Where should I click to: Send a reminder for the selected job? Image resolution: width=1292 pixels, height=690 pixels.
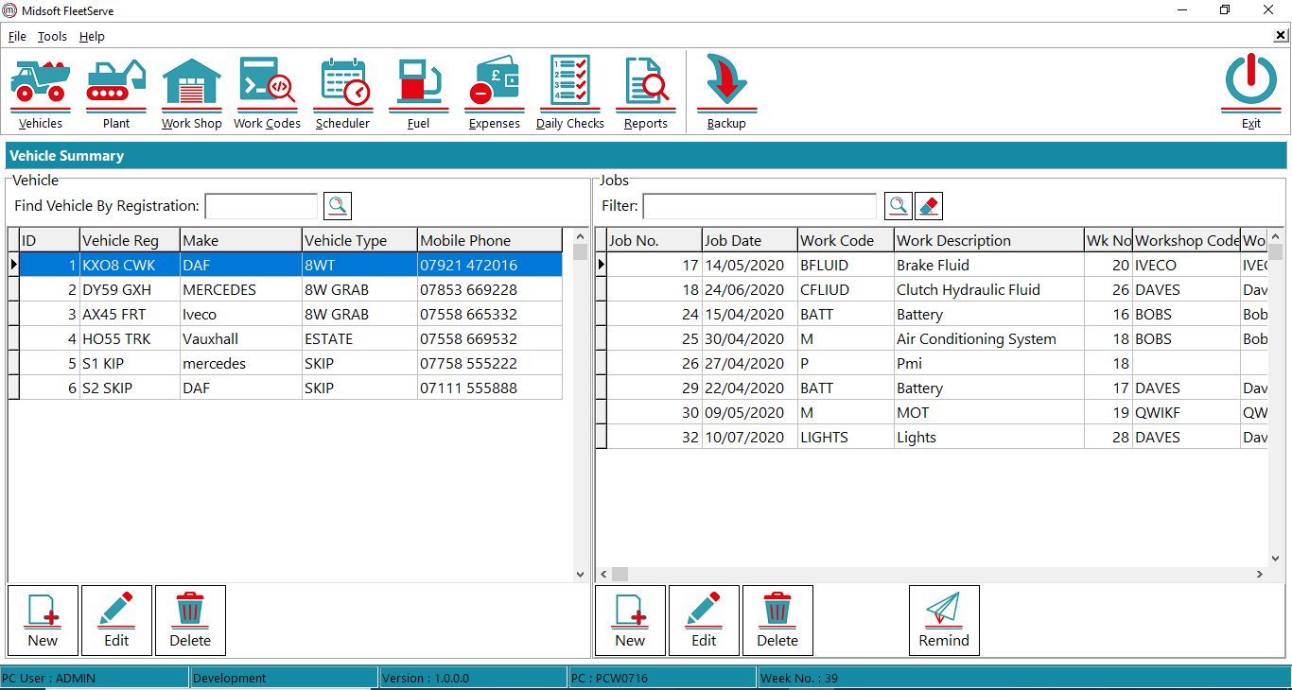[x=943, y=619]
